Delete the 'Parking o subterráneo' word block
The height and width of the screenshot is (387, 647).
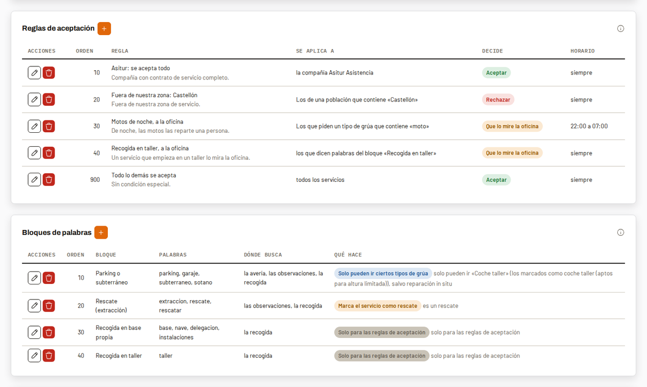click(49, 278)
